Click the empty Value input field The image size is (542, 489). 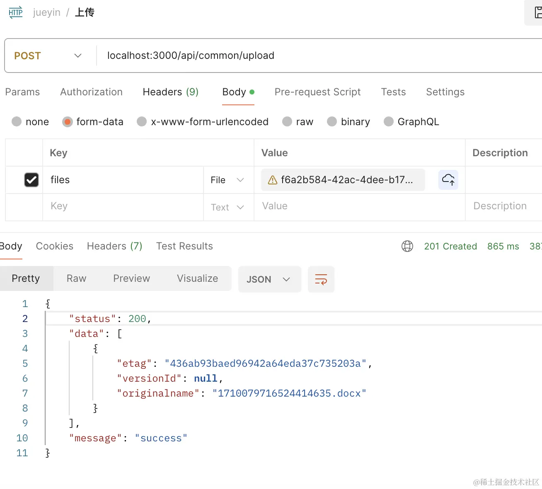(x=360, y=206)
